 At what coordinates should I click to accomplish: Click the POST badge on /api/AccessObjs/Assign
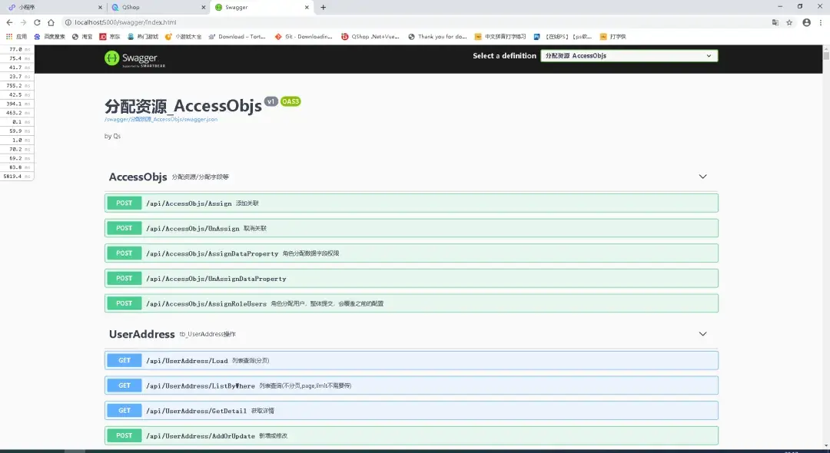(124, 203)
